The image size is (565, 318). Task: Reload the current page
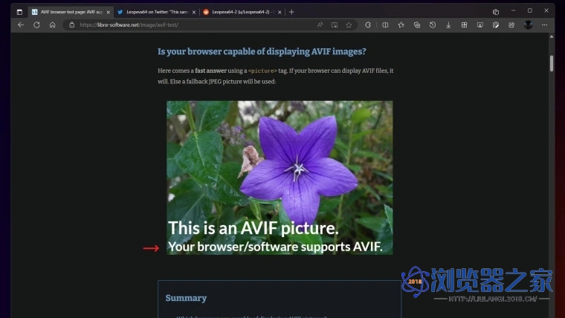click(x=36, y=25)
